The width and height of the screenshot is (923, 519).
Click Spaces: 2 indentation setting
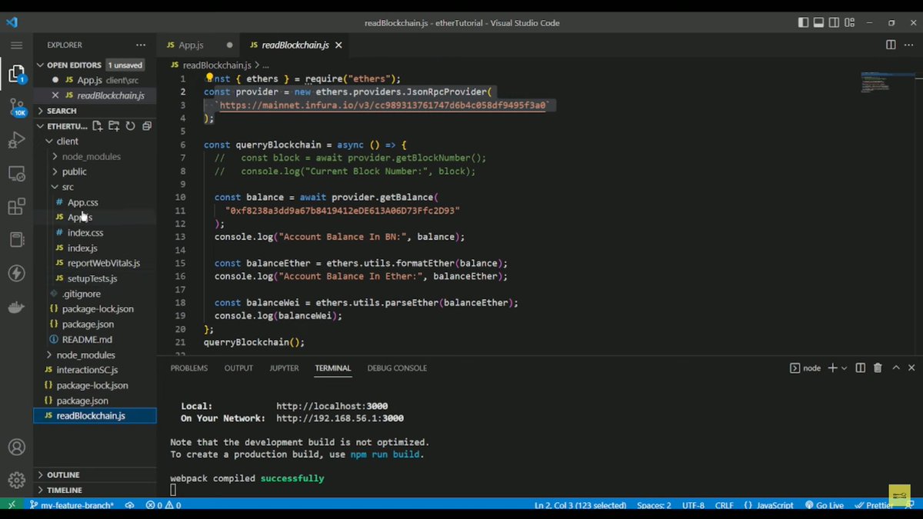654,505
